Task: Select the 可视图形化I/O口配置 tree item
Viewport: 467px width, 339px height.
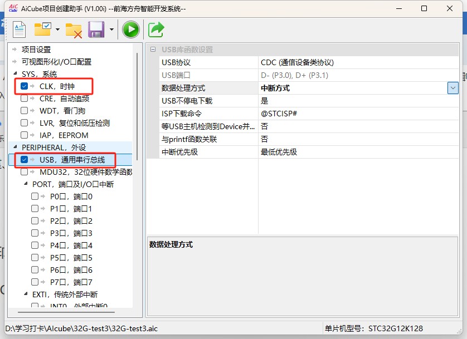Action: point(57,62)
